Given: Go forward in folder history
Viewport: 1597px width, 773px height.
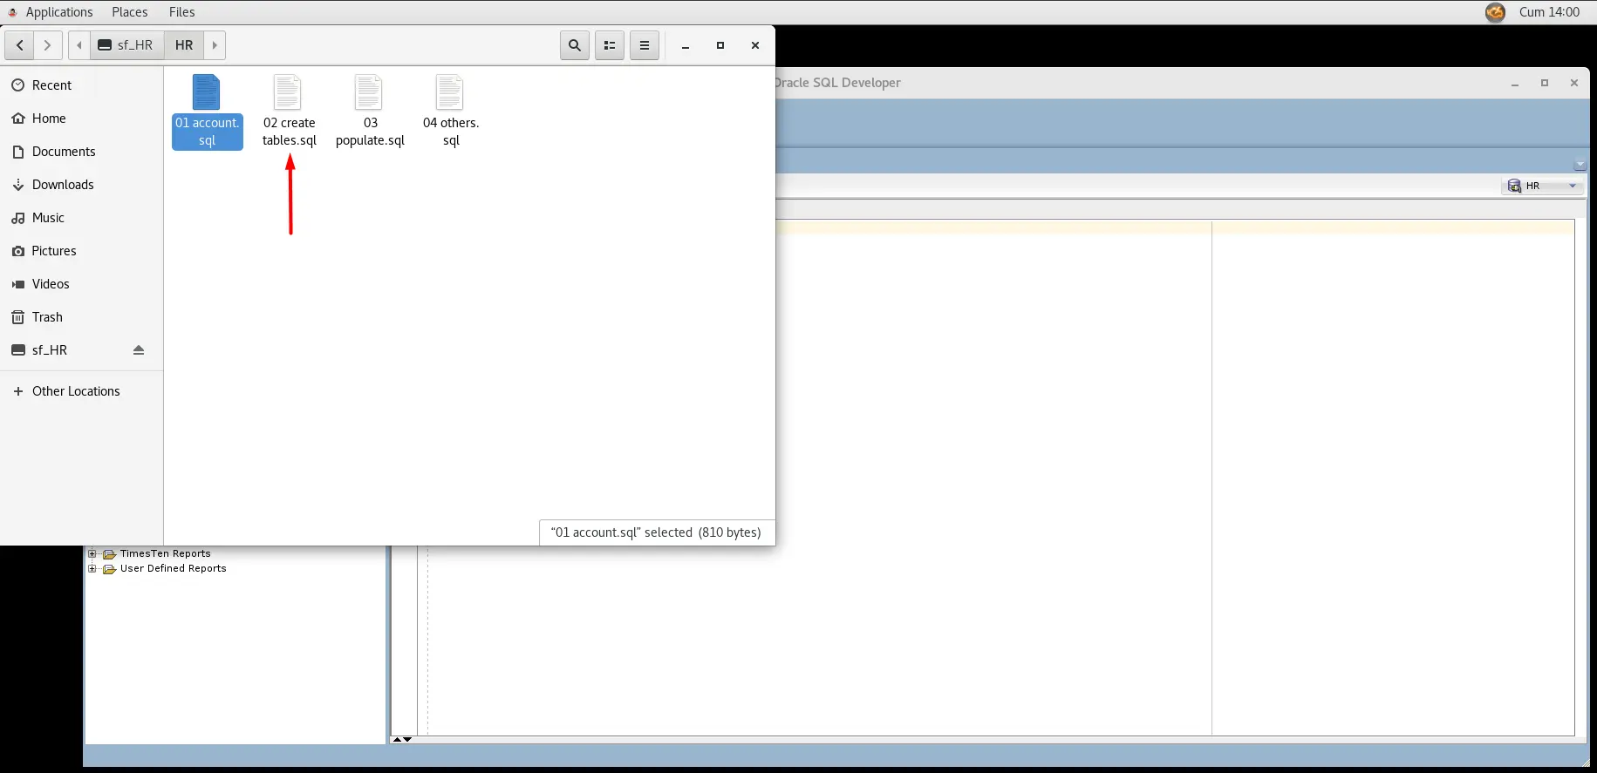Looking at the screenshot, I should 48,45.
